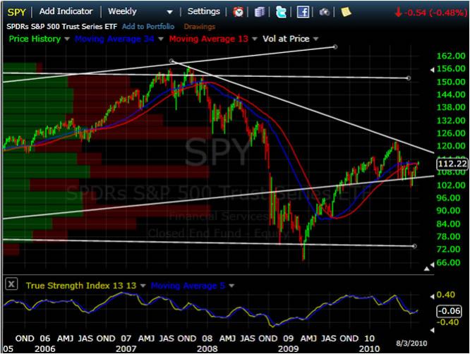Select the trendline endpoint handle near 162.00

tap(335, 47)
